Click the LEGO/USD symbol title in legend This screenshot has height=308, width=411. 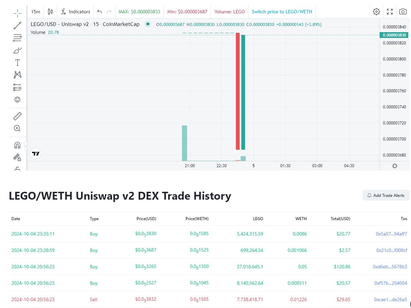[x=85, y=24]
